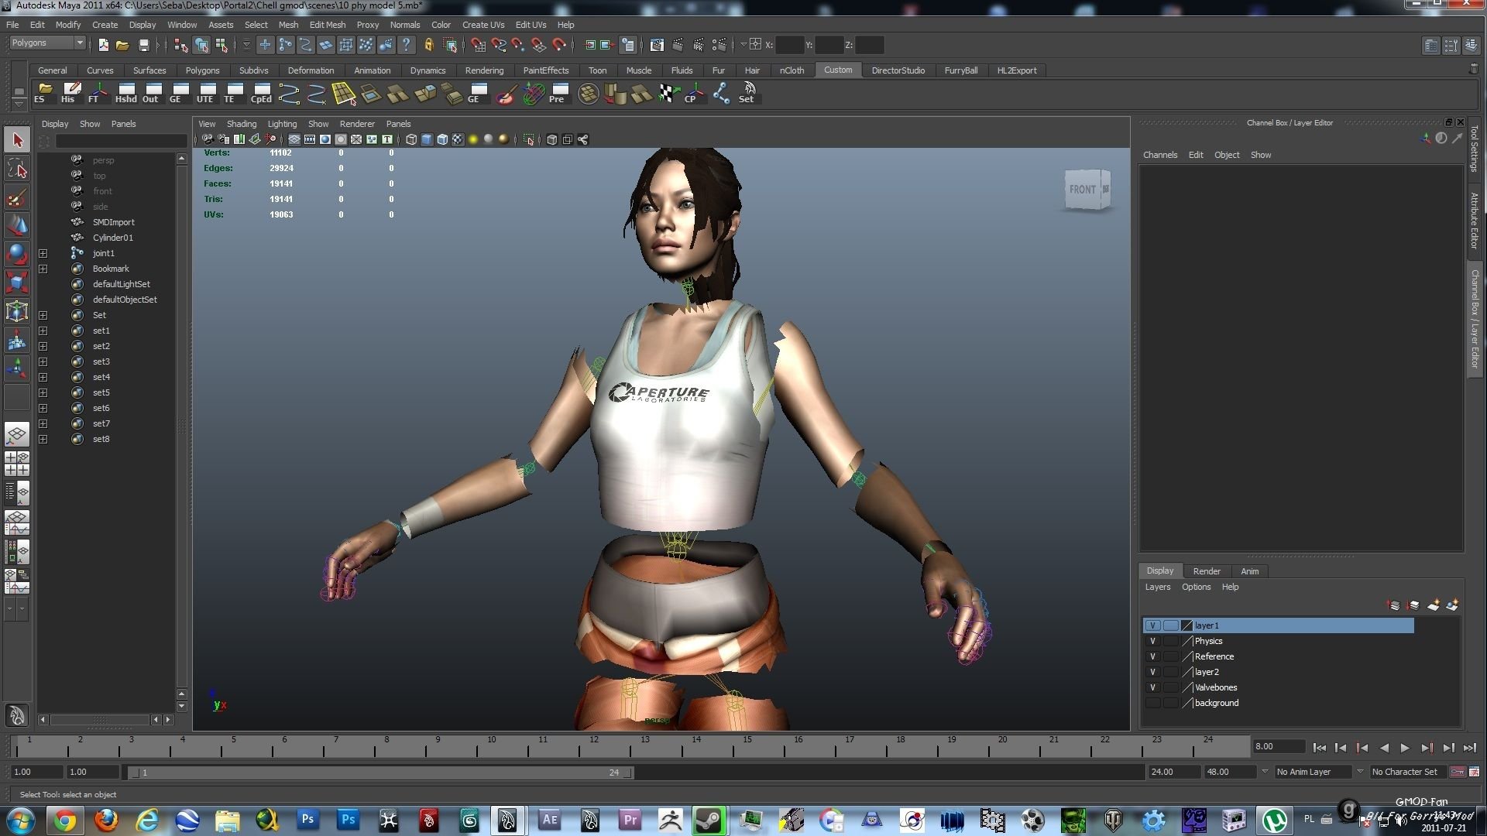Play animation forward

click(1405, 748)
